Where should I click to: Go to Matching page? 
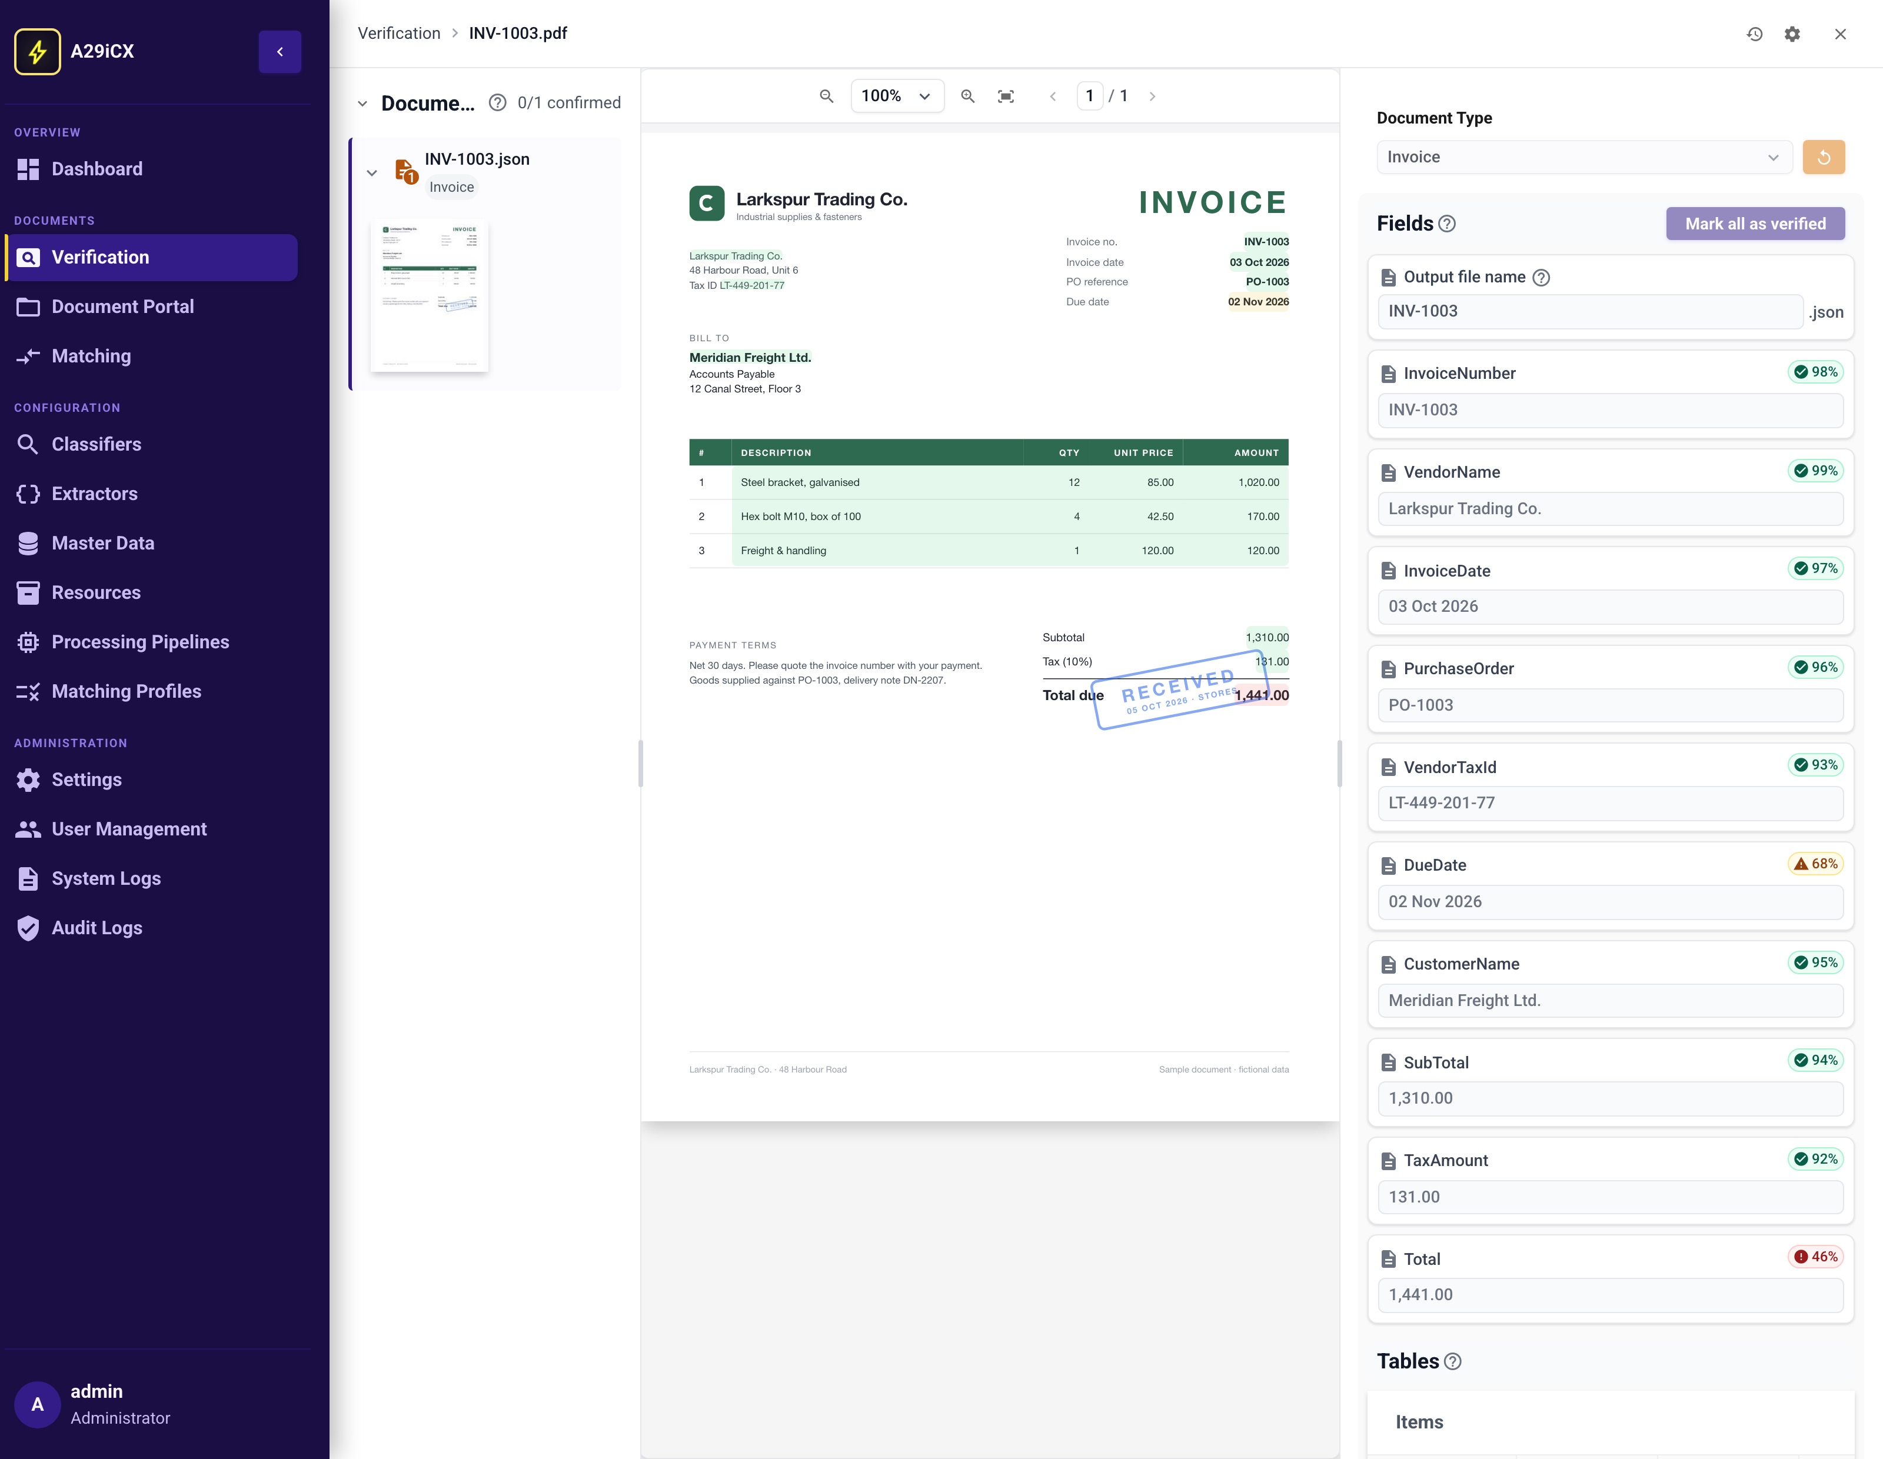(152, 356)
